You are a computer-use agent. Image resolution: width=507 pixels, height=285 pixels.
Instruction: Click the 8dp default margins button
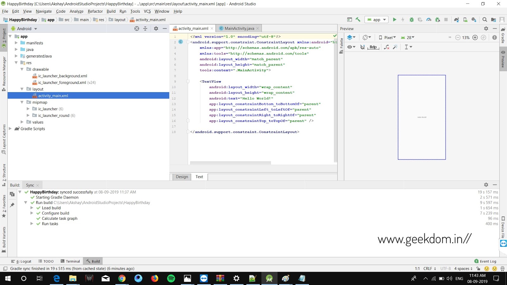(x=373, y=47)
